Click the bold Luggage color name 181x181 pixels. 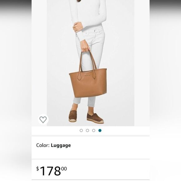click(61, 145)
